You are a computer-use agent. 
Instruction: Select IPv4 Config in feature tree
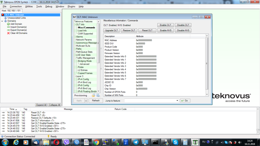[x=83, y=79]
